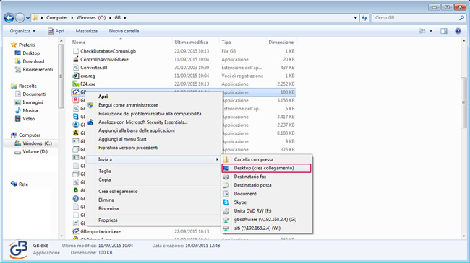Select the exe.reg file icon
470x263 pixels.
click(x=76, y=76)
